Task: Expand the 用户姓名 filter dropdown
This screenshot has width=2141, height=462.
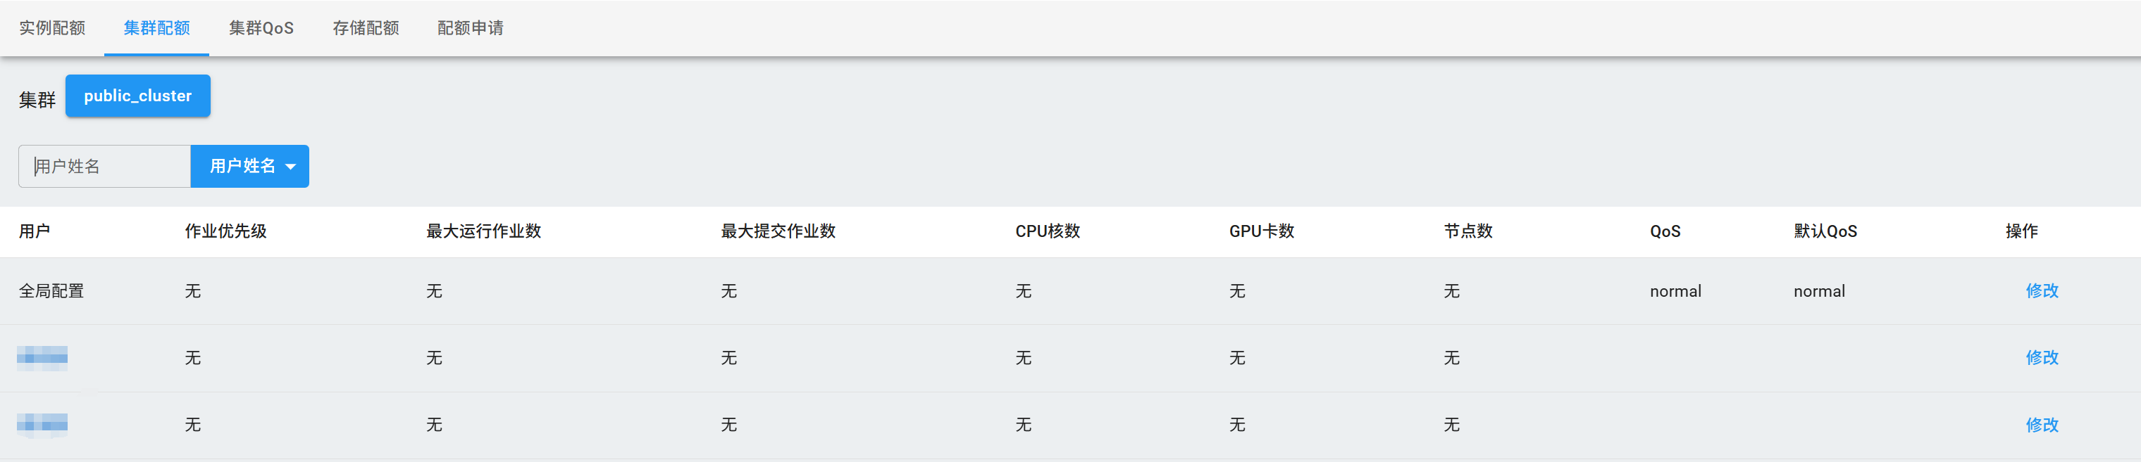Action: [x=250, y=166]
